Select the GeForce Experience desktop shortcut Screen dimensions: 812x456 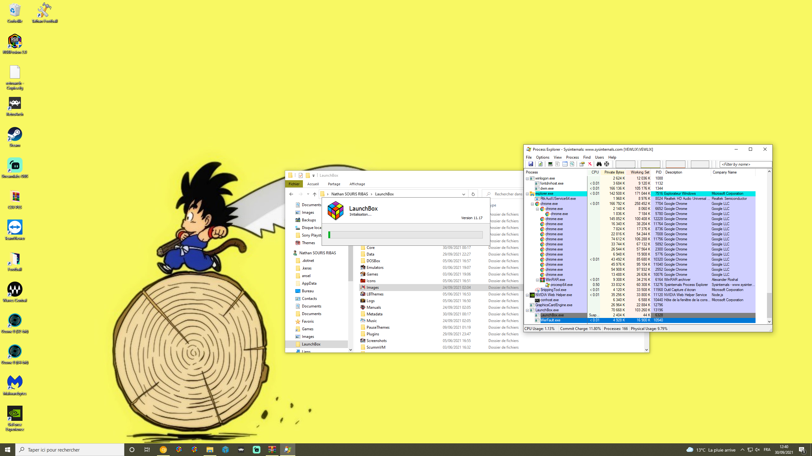[15, 419]
